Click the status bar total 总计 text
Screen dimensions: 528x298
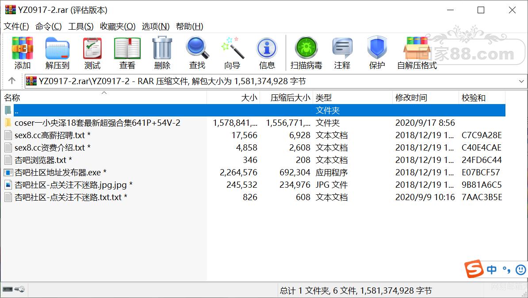pyautogui.click(x=356, y=290)
